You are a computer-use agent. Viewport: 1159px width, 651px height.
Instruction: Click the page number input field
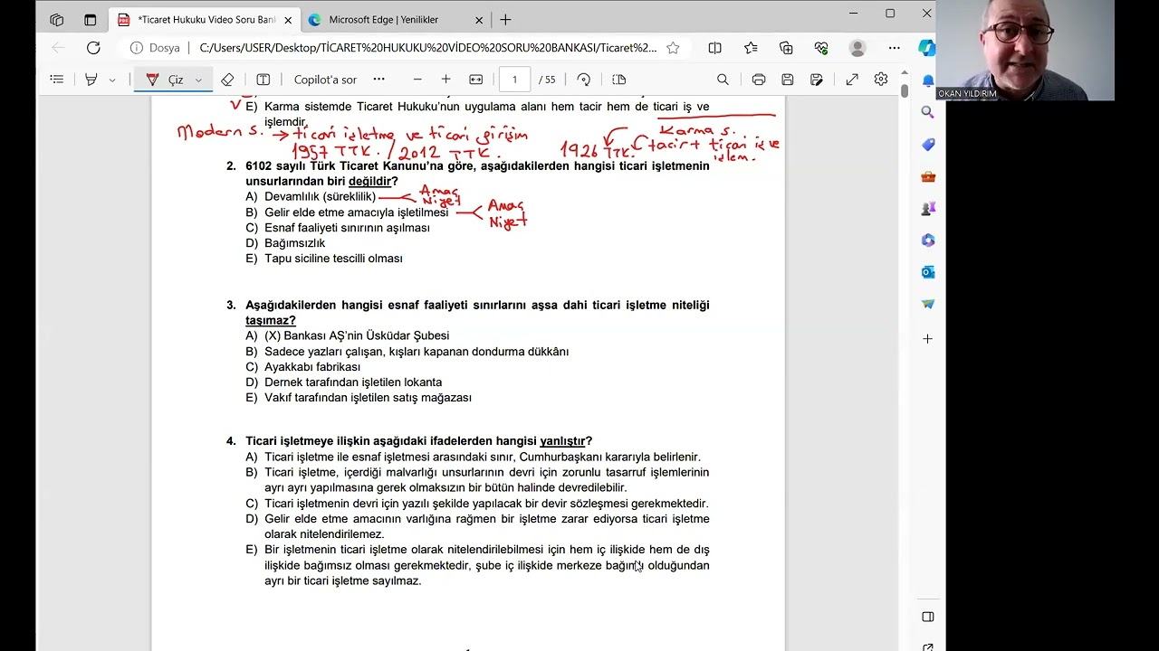(514, 80)
